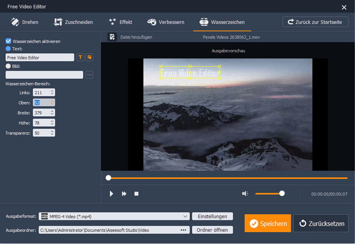
Task: Click the Zurücksetzen button
Action: tap(321, 223)
